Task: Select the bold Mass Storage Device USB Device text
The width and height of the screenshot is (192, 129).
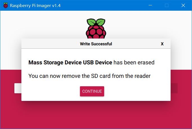Action: pyautogui.click(x=70, y=62)
